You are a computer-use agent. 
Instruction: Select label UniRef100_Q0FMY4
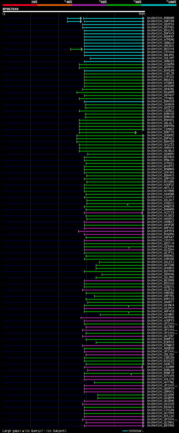coord(161,231)
